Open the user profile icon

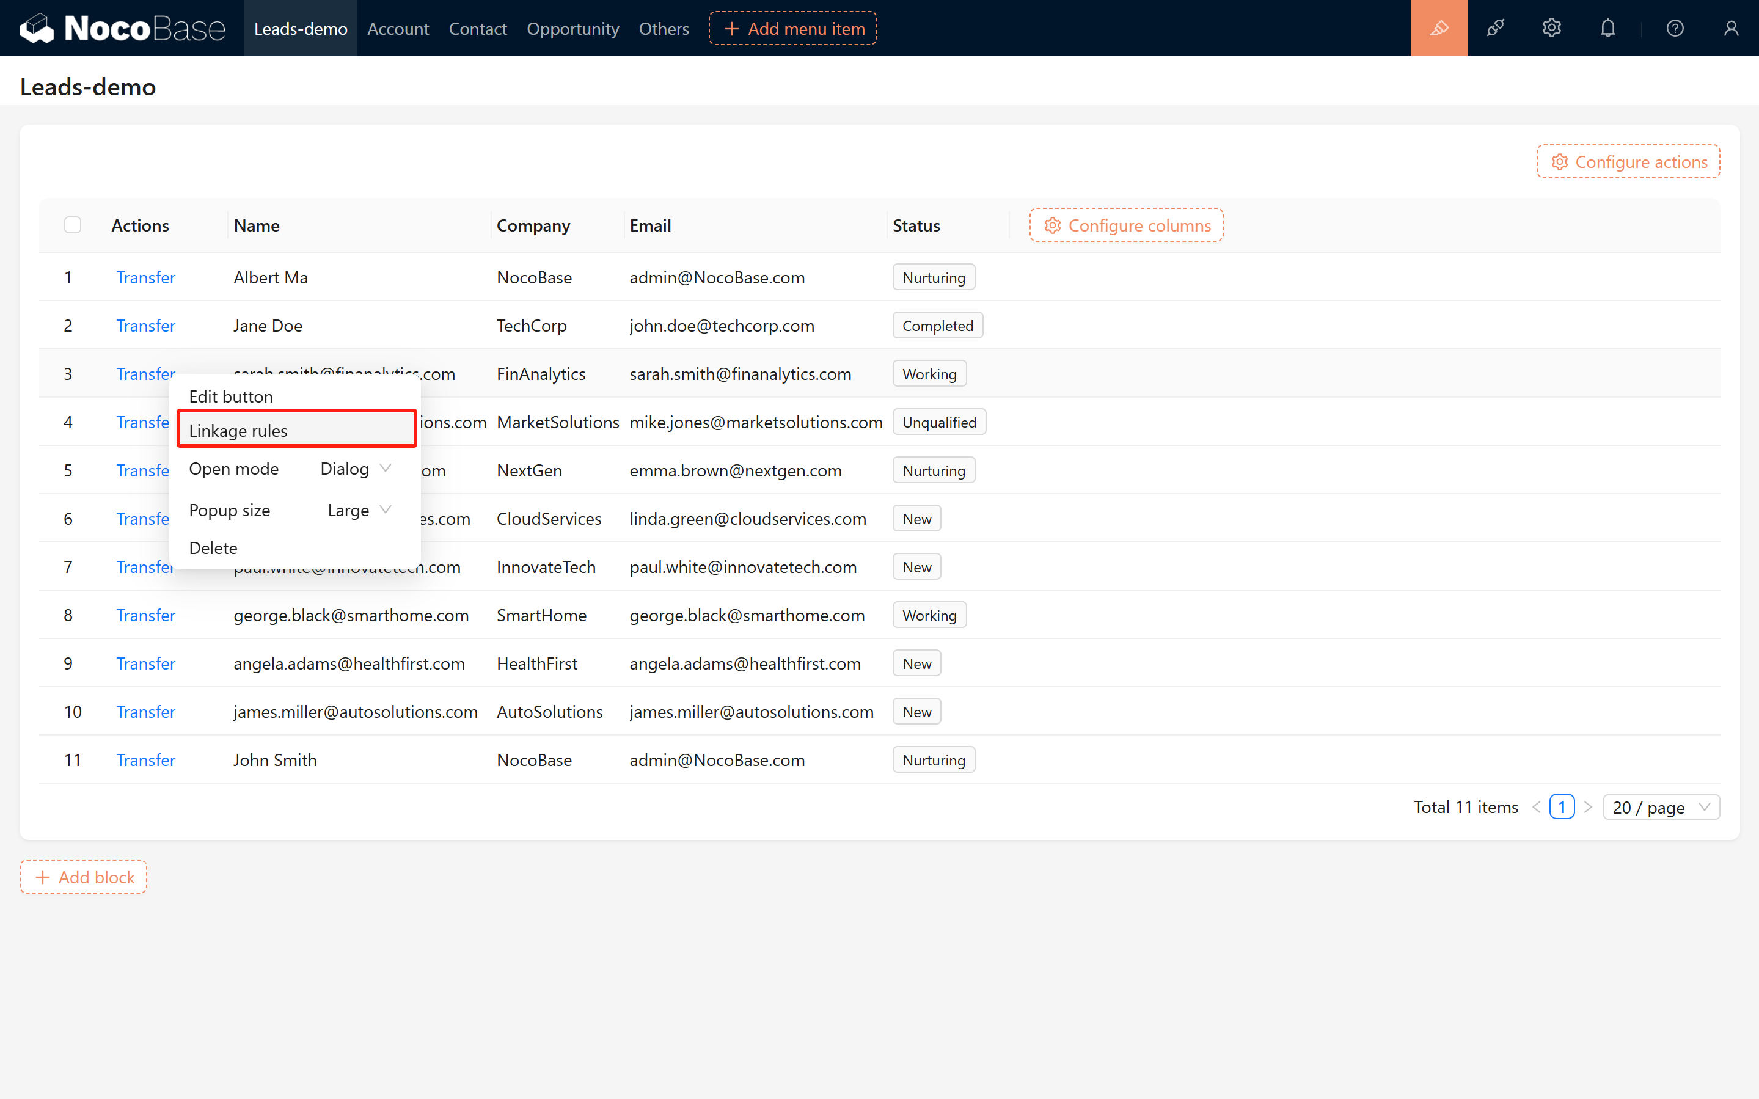(1731, 28)
